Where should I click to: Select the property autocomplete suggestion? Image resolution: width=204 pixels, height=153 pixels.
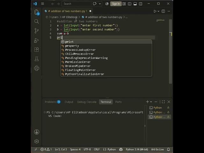coord(106,46)
